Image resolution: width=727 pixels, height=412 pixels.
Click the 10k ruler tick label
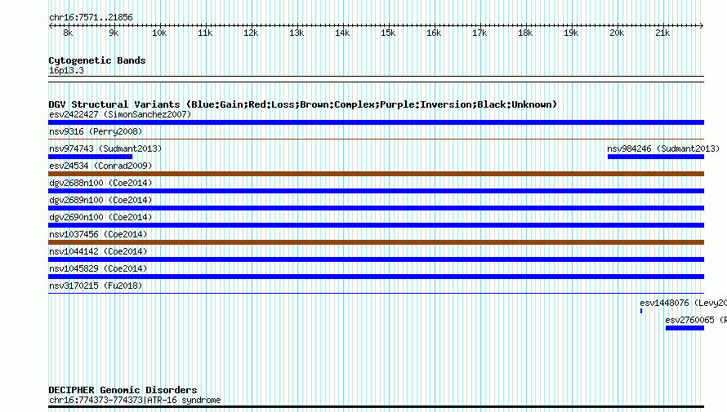tap(159, 33)
